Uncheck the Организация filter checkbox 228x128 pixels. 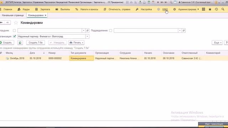click(x=14, y=36)
